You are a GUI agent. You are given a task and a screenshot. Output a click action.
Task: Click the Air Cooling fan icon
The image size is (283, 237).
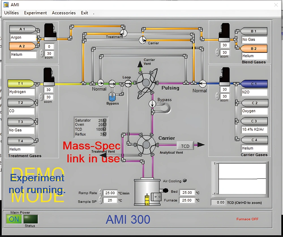point(185,181)
